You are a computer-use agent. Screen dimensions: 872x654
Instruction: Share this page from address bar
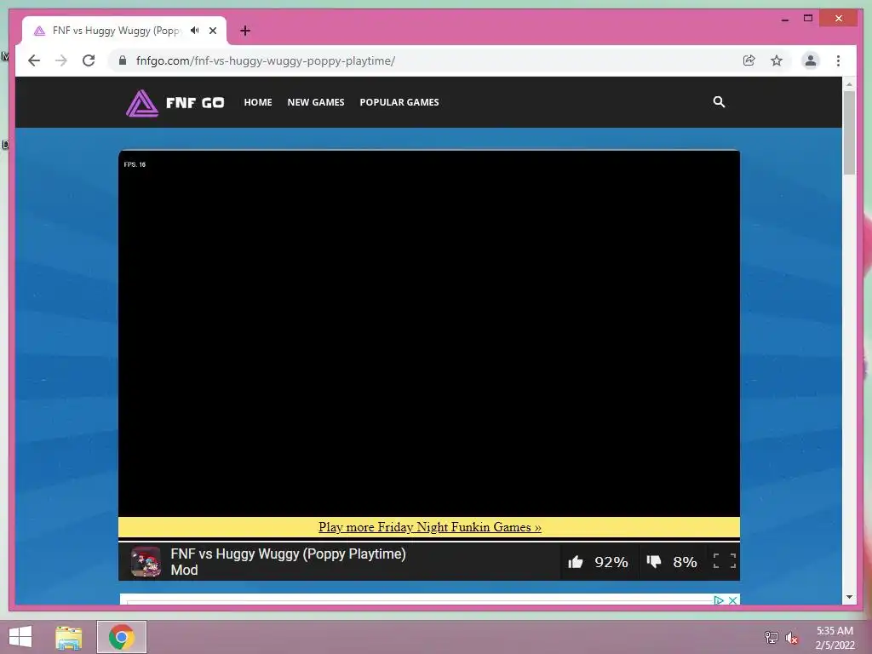(x=749, y=60)
